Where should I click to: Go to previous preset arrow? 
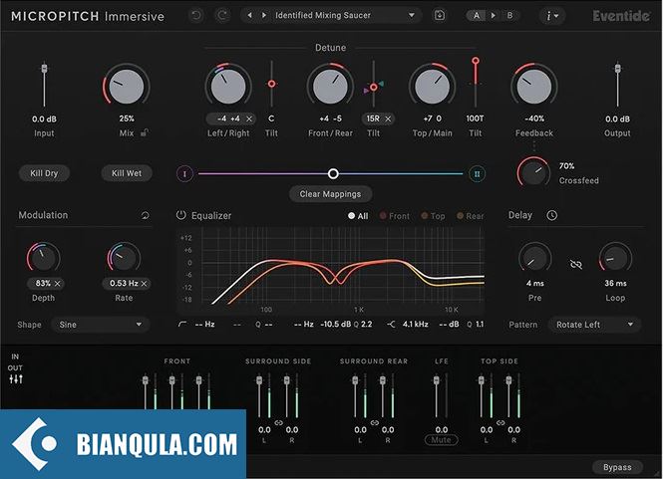pos(250,15)
